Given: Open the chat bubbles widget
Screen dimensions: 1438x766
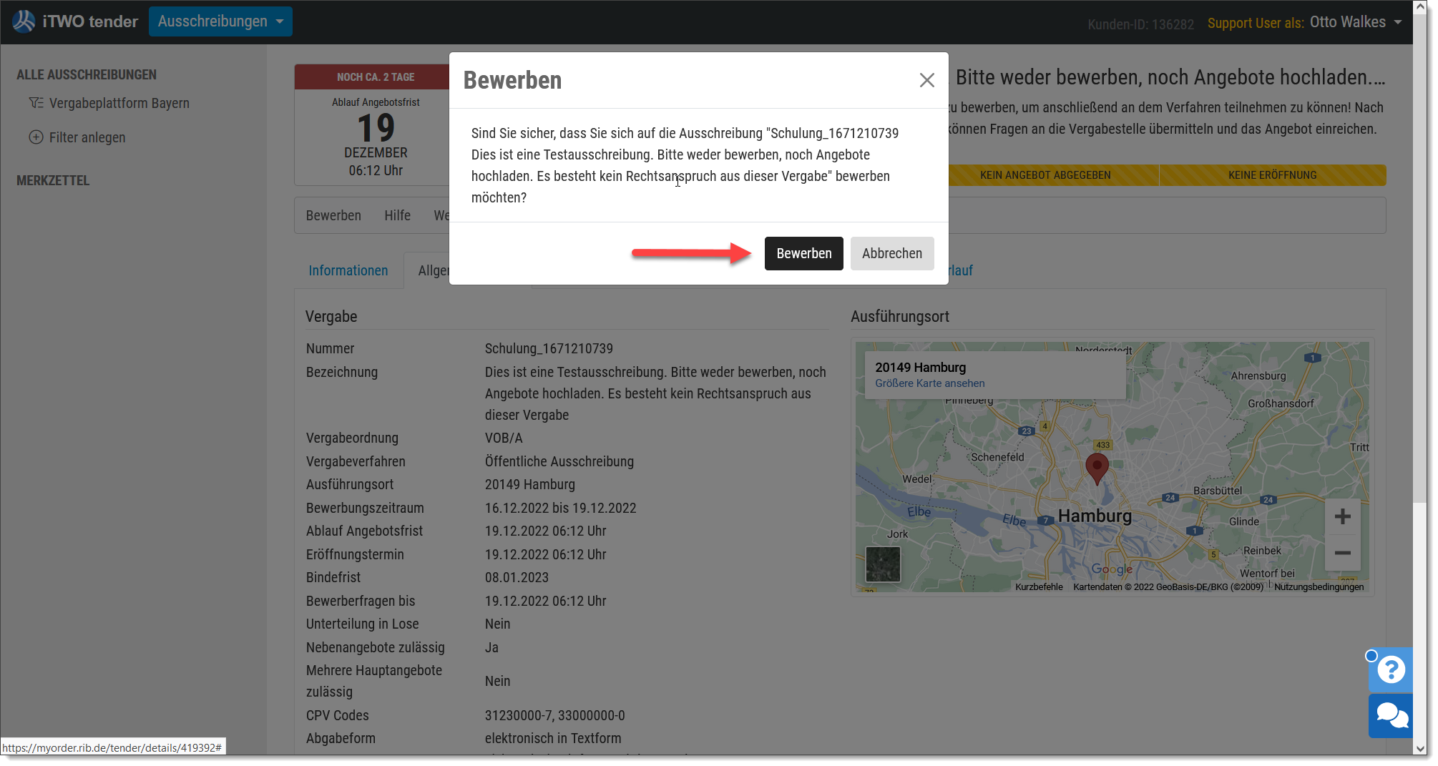Looking at the screenshot, I should (1391, 715).
